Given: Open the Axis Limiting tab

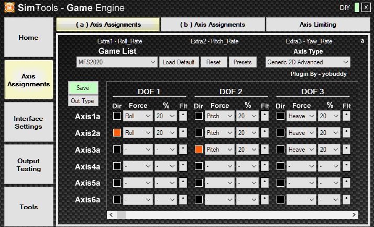Looking at the screenshot, I should point(318,24).
